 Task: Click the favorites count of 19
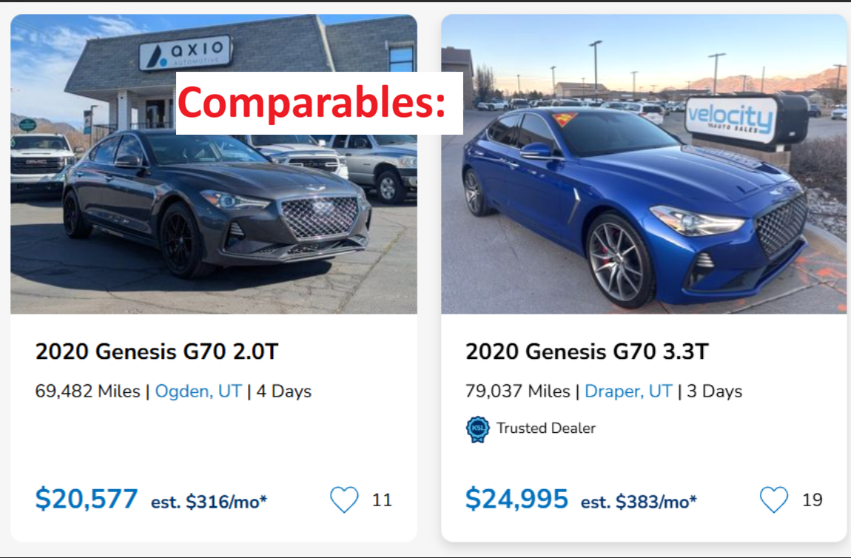coord(813,500)
